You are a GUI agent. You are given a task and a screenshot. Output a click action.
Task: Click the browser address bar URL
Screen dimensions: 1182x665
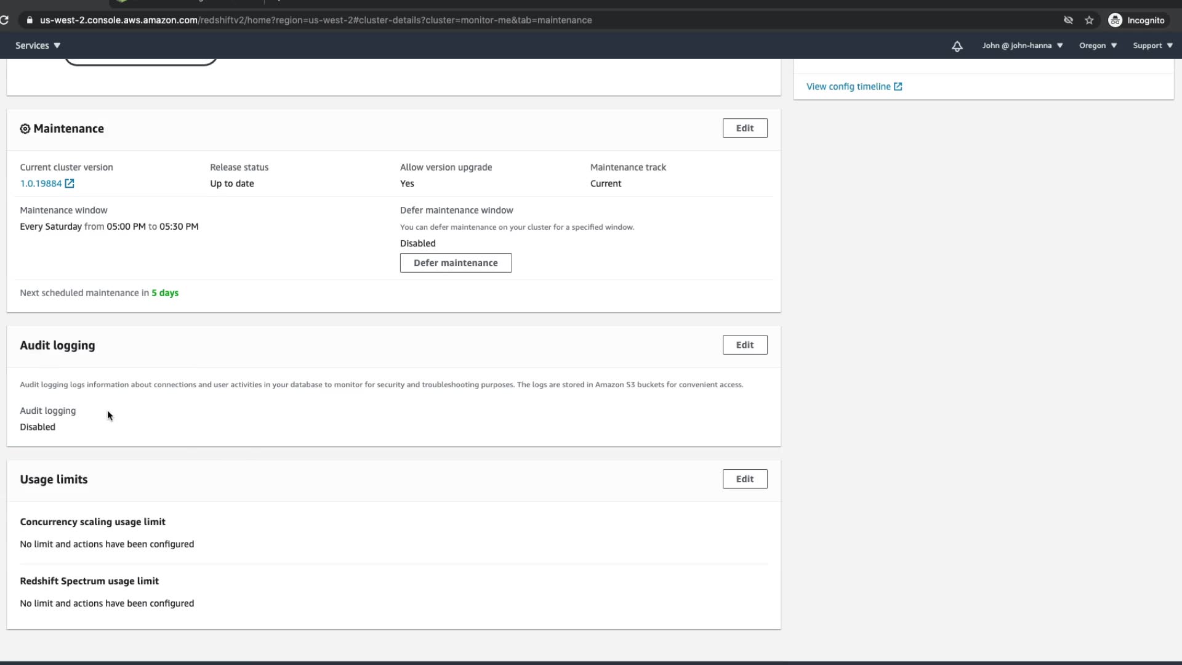tap(315, 20)
